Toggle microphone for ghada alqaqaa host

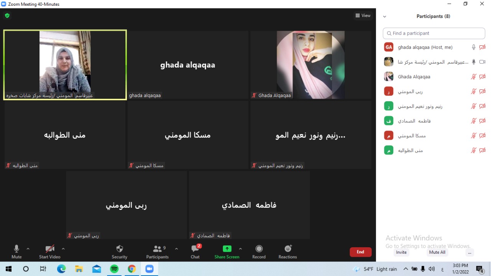point(474,47)
